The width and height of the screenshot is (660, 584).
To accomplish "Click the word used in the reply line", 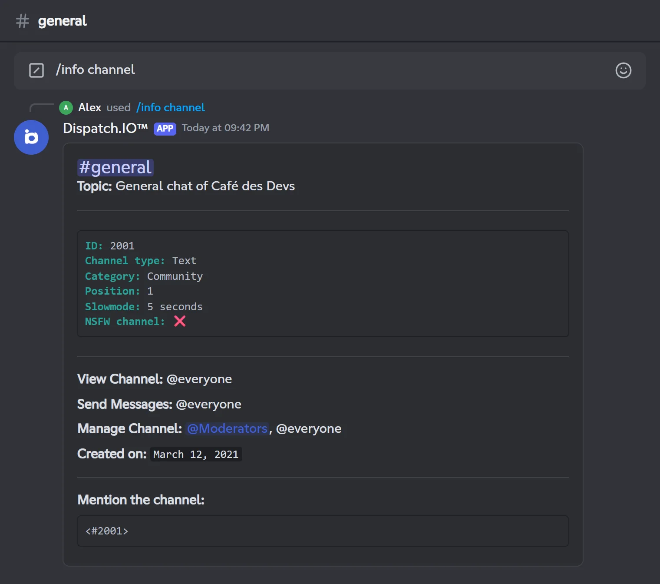I will click(119, 107).
